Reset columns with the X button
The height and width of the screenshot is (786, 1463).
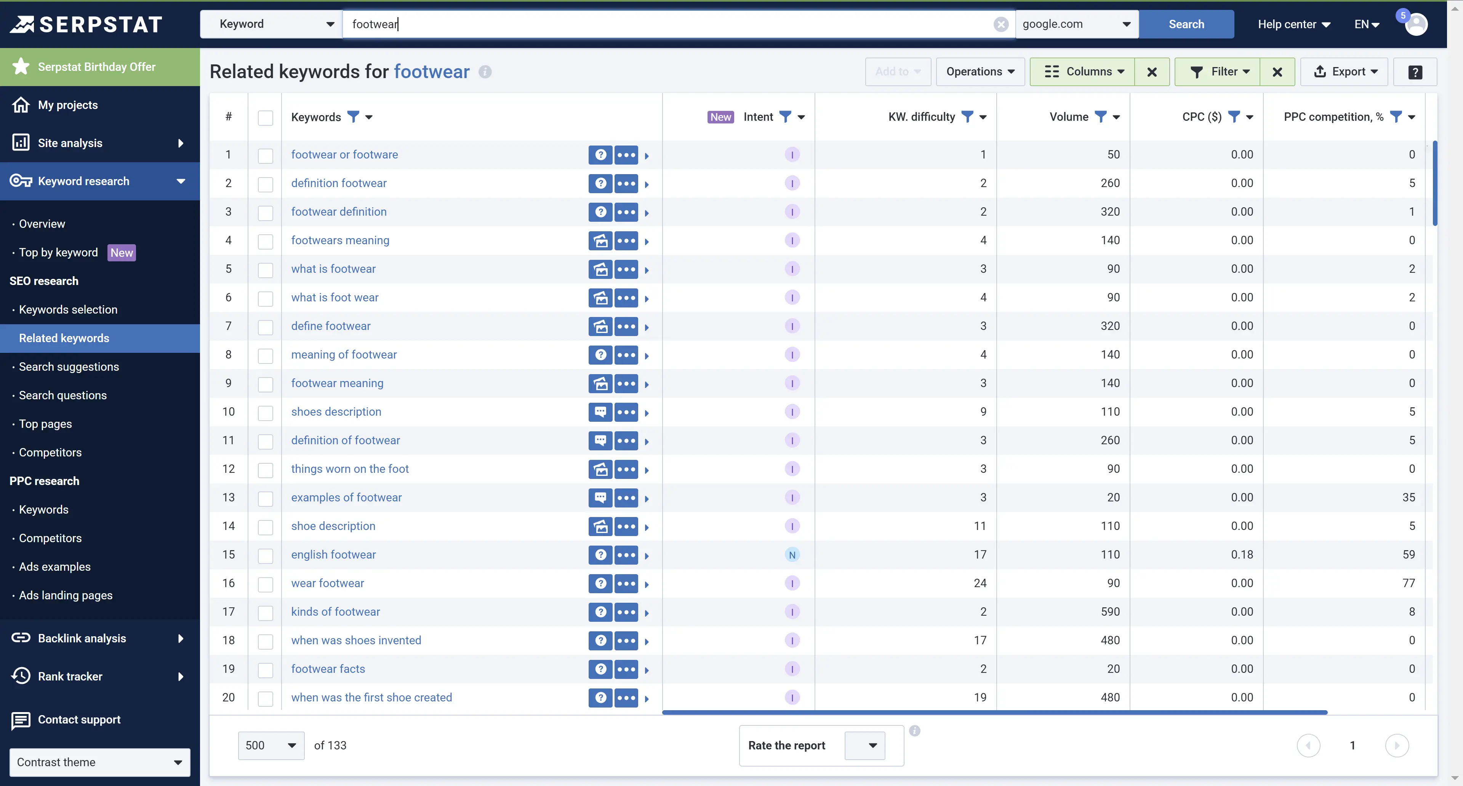pyautogui.click(x=1152, y=72)
